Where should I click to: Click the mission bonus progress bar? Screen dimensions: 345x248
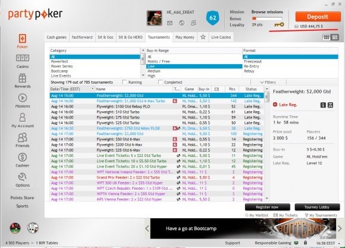pyautogui.click(x=267, y=18)
